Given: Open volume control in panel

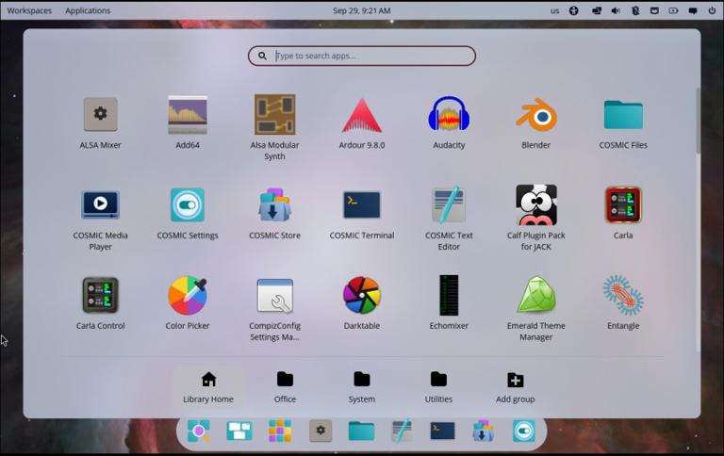Looking at the screenshot, I should [x=616, y=10].
